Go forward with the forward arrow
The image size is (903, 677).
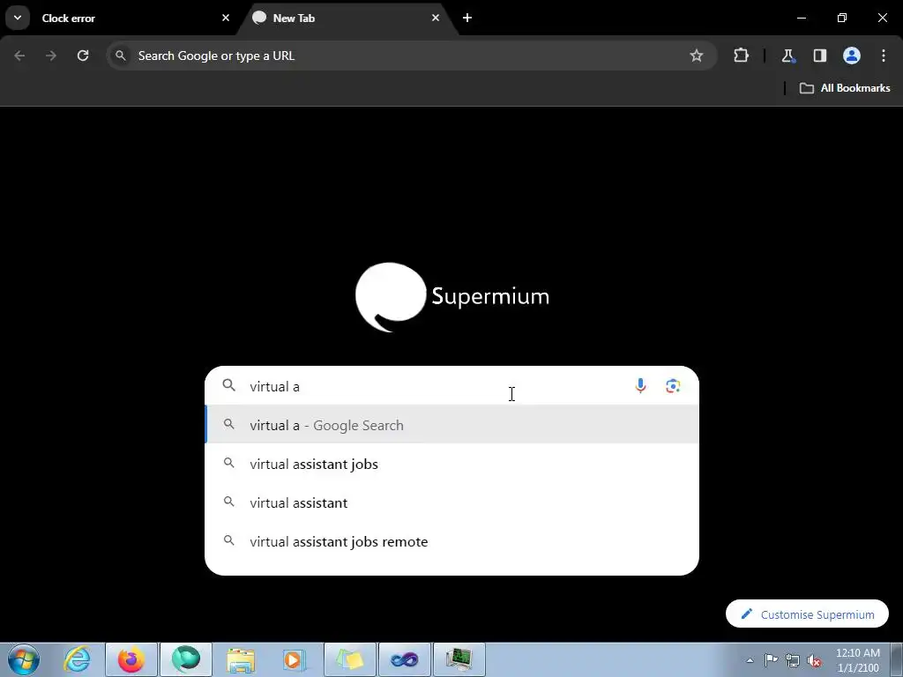click(x=51, y=56)
